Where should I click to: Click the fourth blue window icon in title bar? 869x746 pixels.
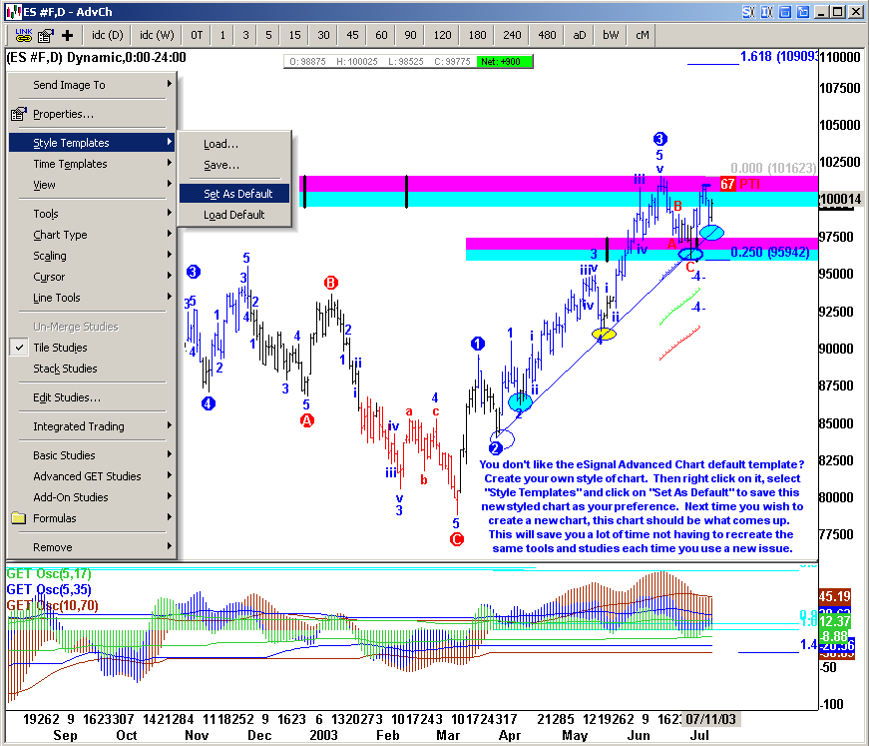pos(803,12)
